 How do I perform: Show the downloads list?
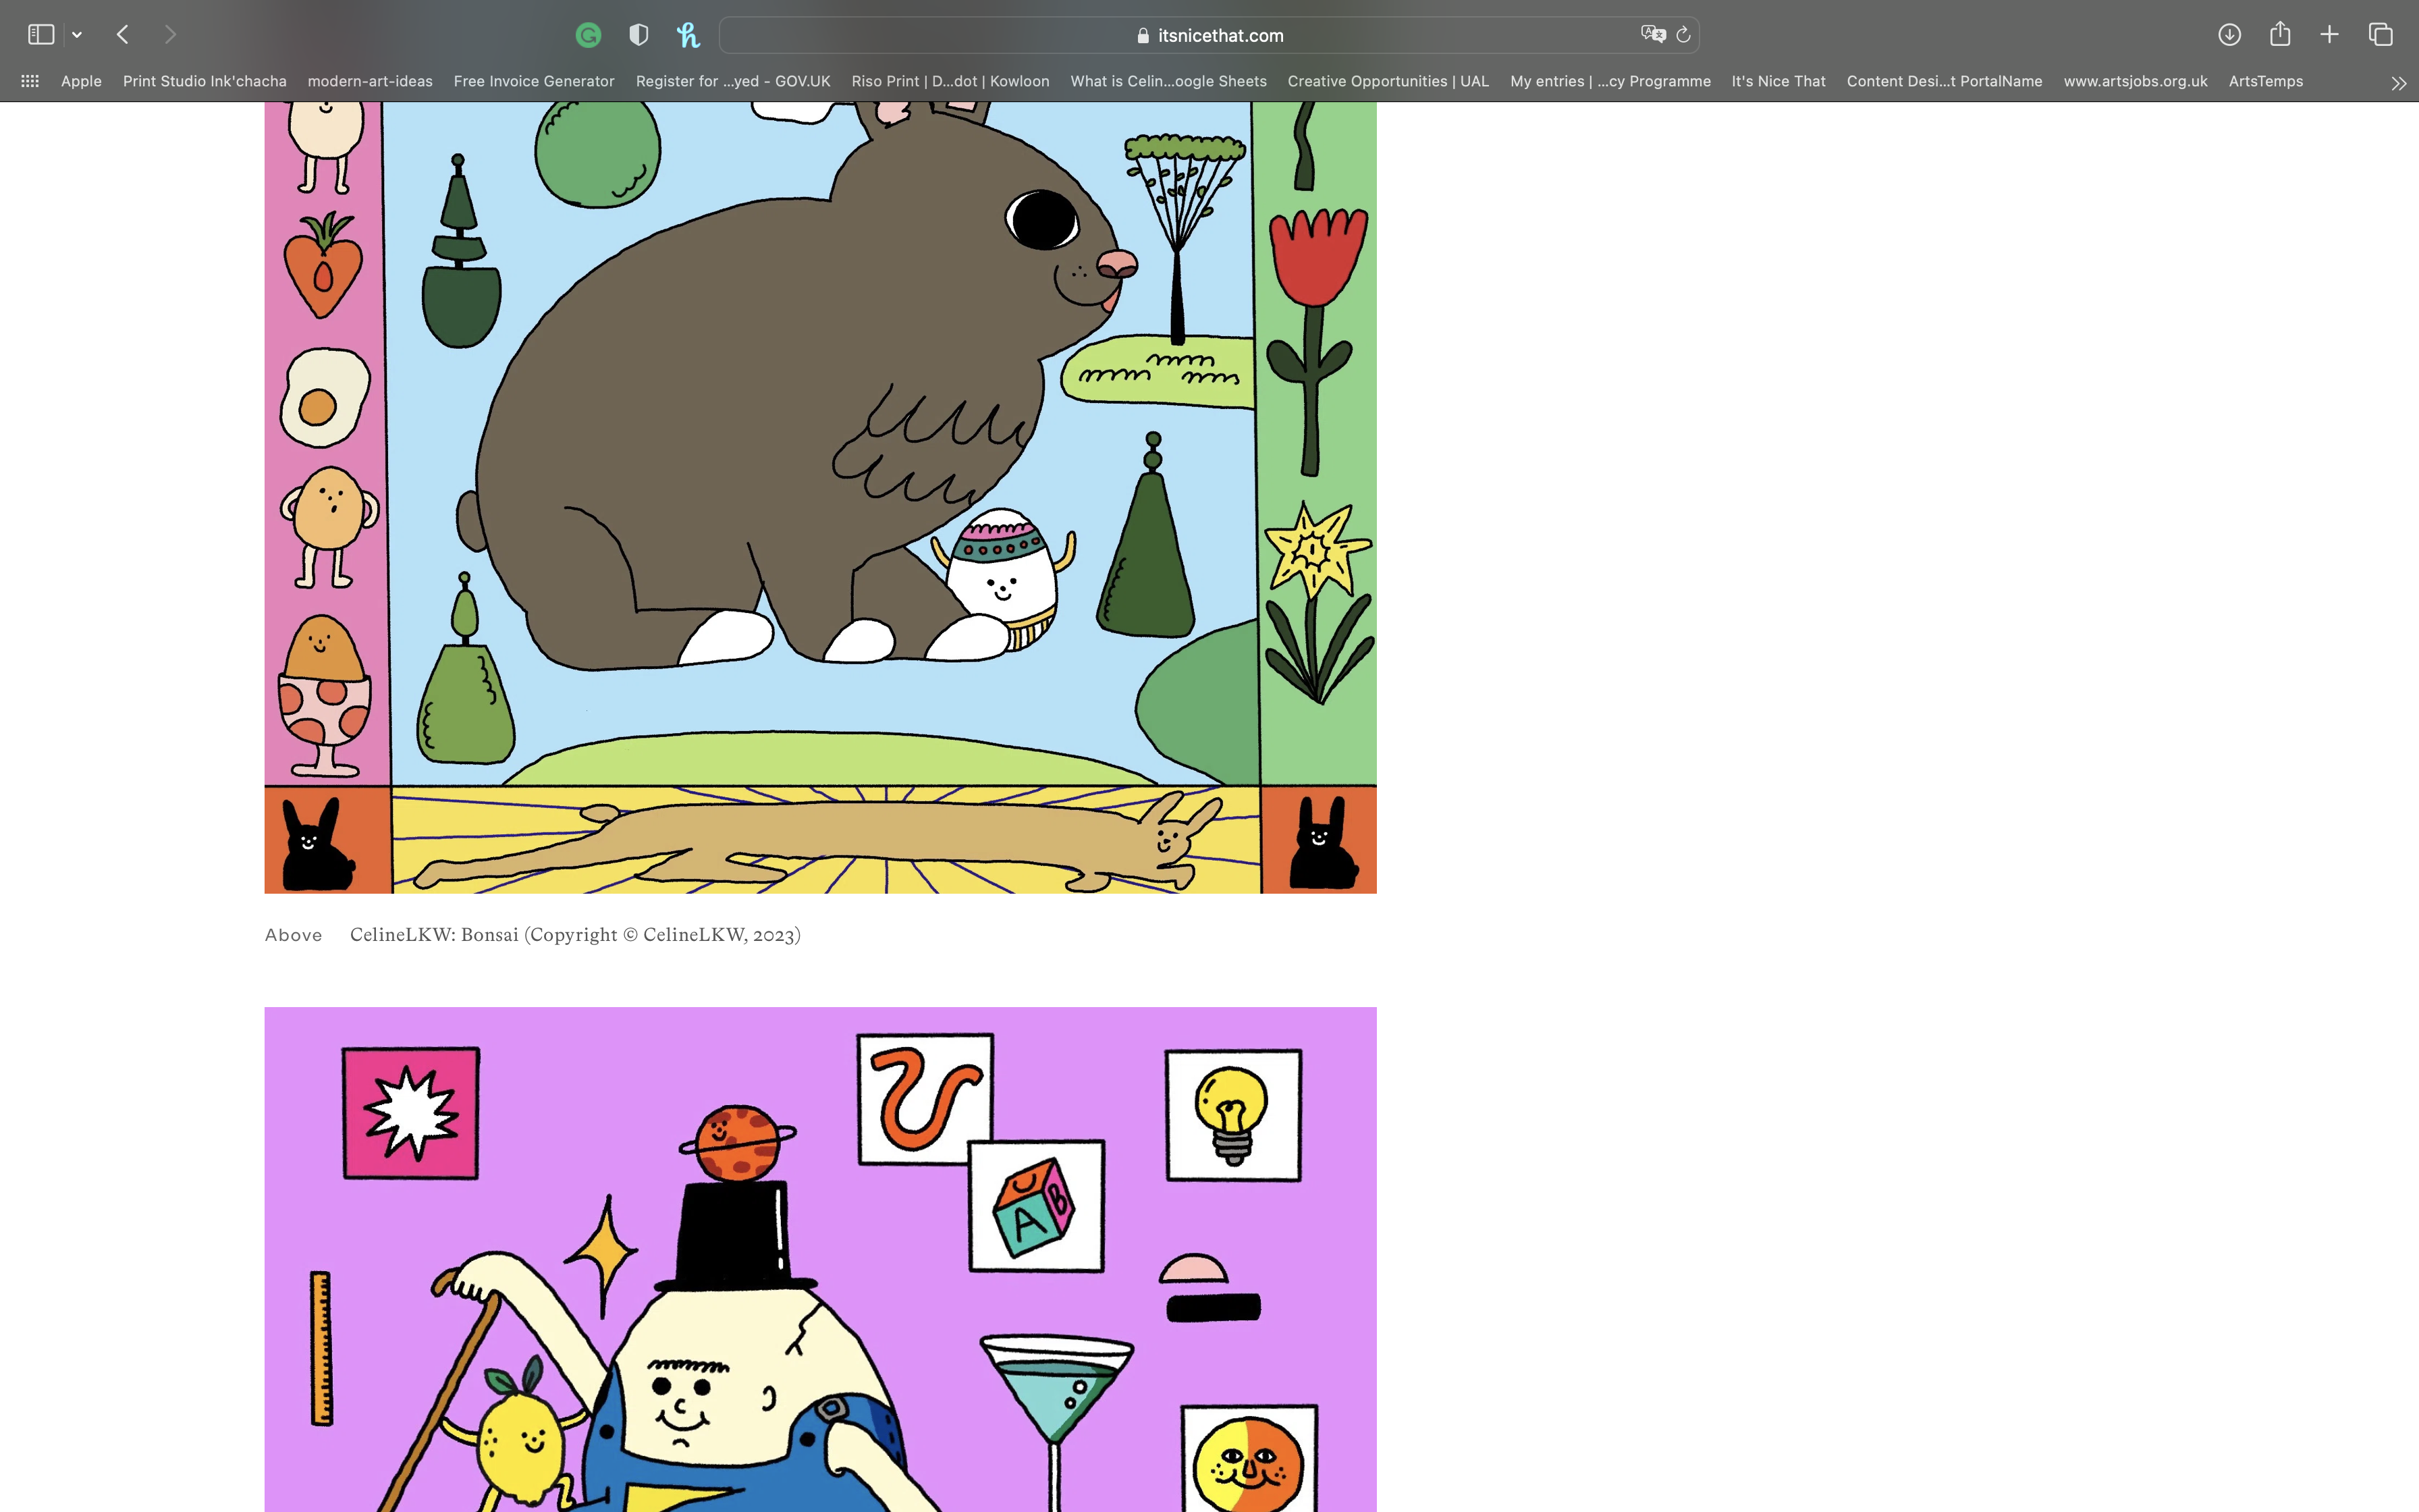tap(2229, 35)
